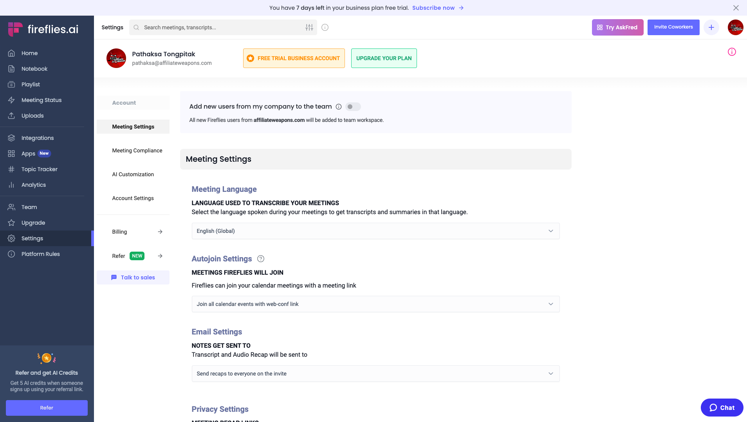The width and height of the screenshot is (747, 422).
Task: Click the pink info icon at right
Action: [732, 52]
